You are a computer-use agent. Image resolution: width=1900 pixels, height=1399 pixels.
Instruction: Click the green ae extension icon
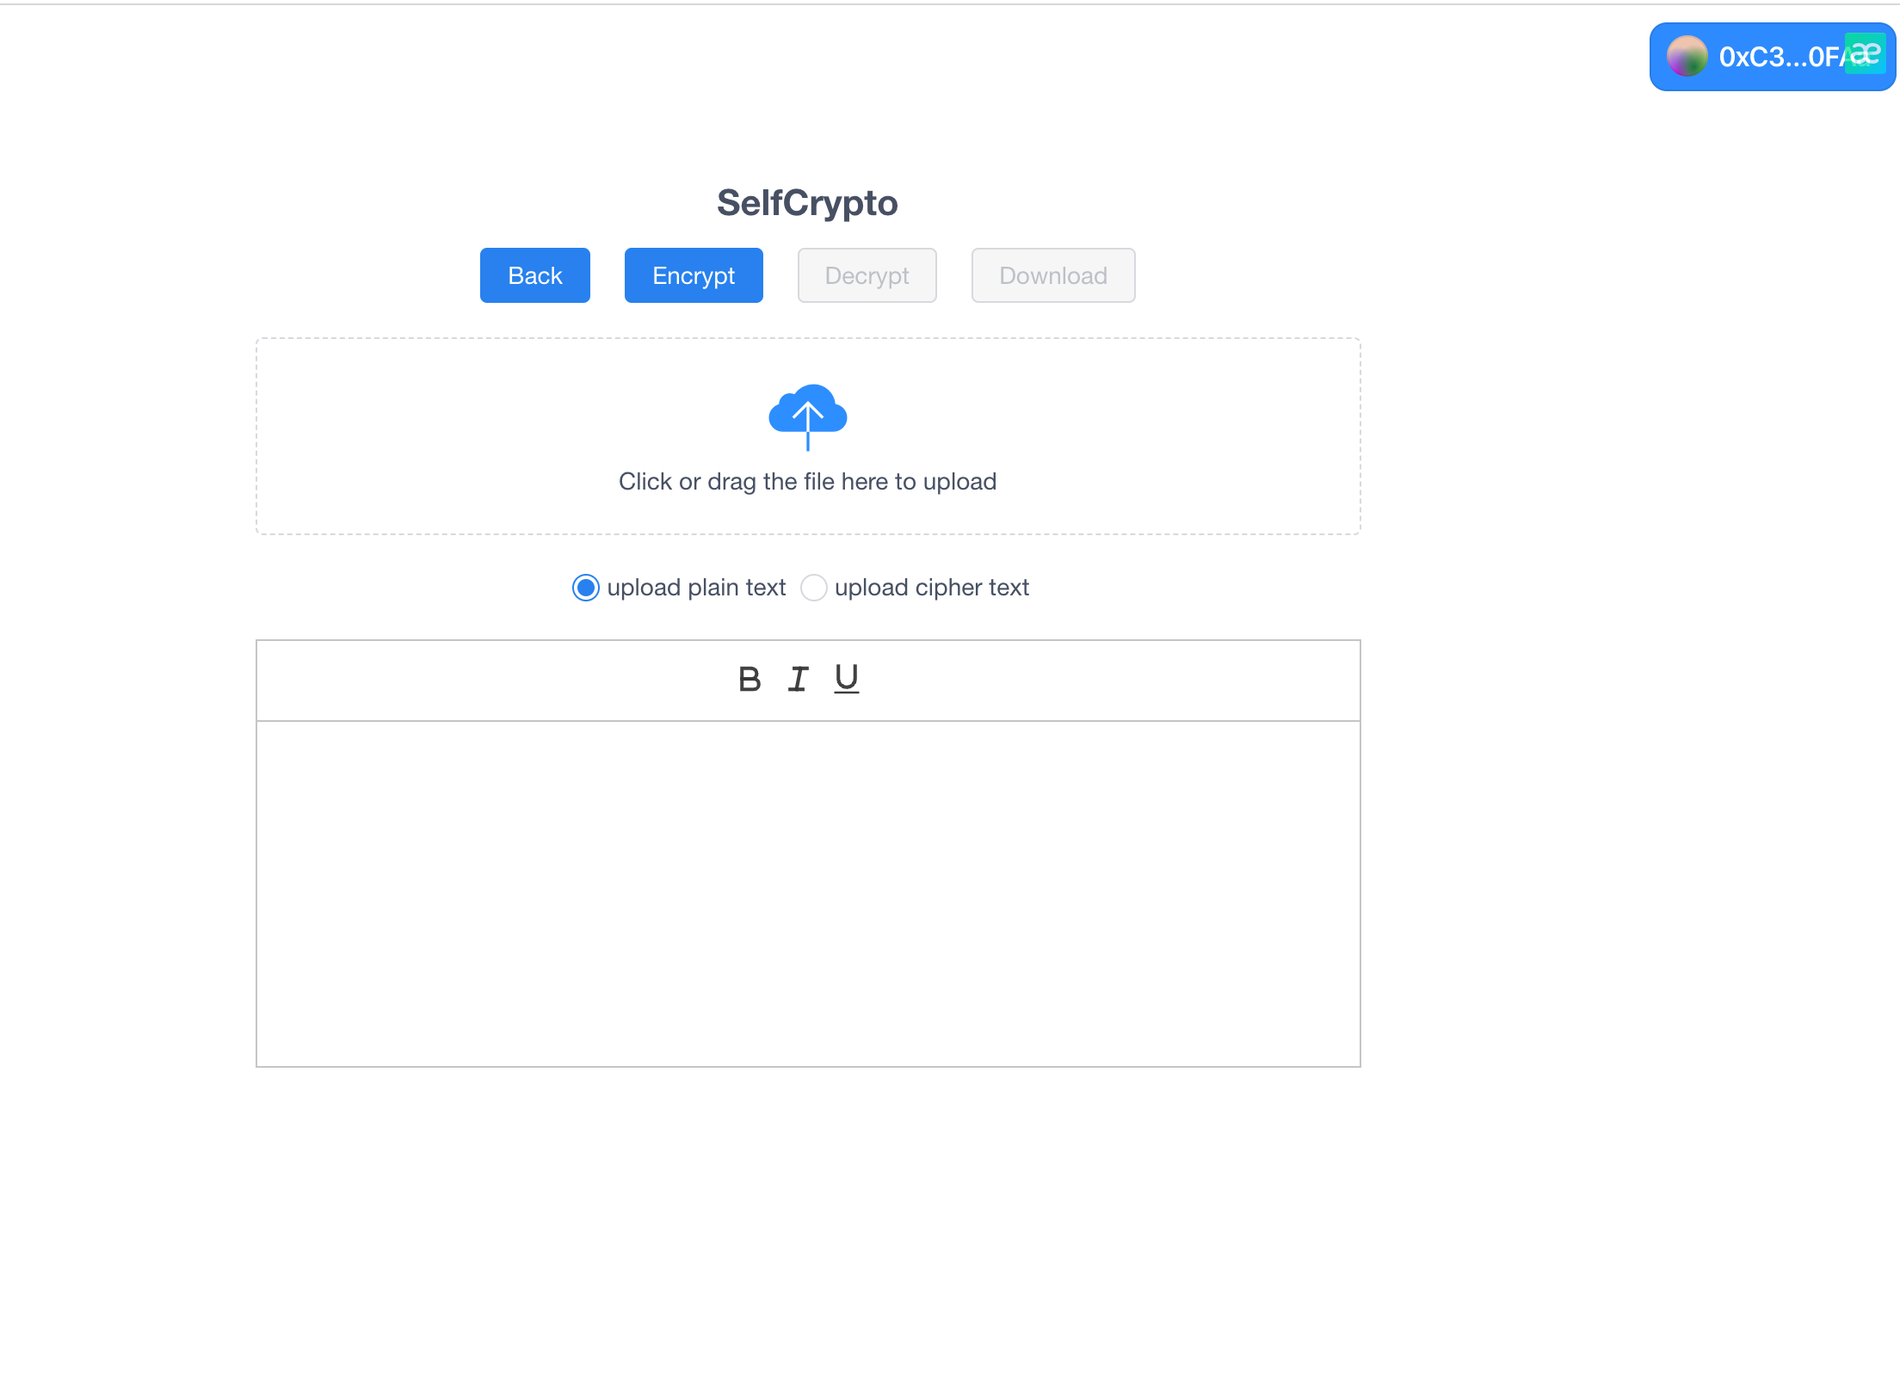coord(1866,53)
